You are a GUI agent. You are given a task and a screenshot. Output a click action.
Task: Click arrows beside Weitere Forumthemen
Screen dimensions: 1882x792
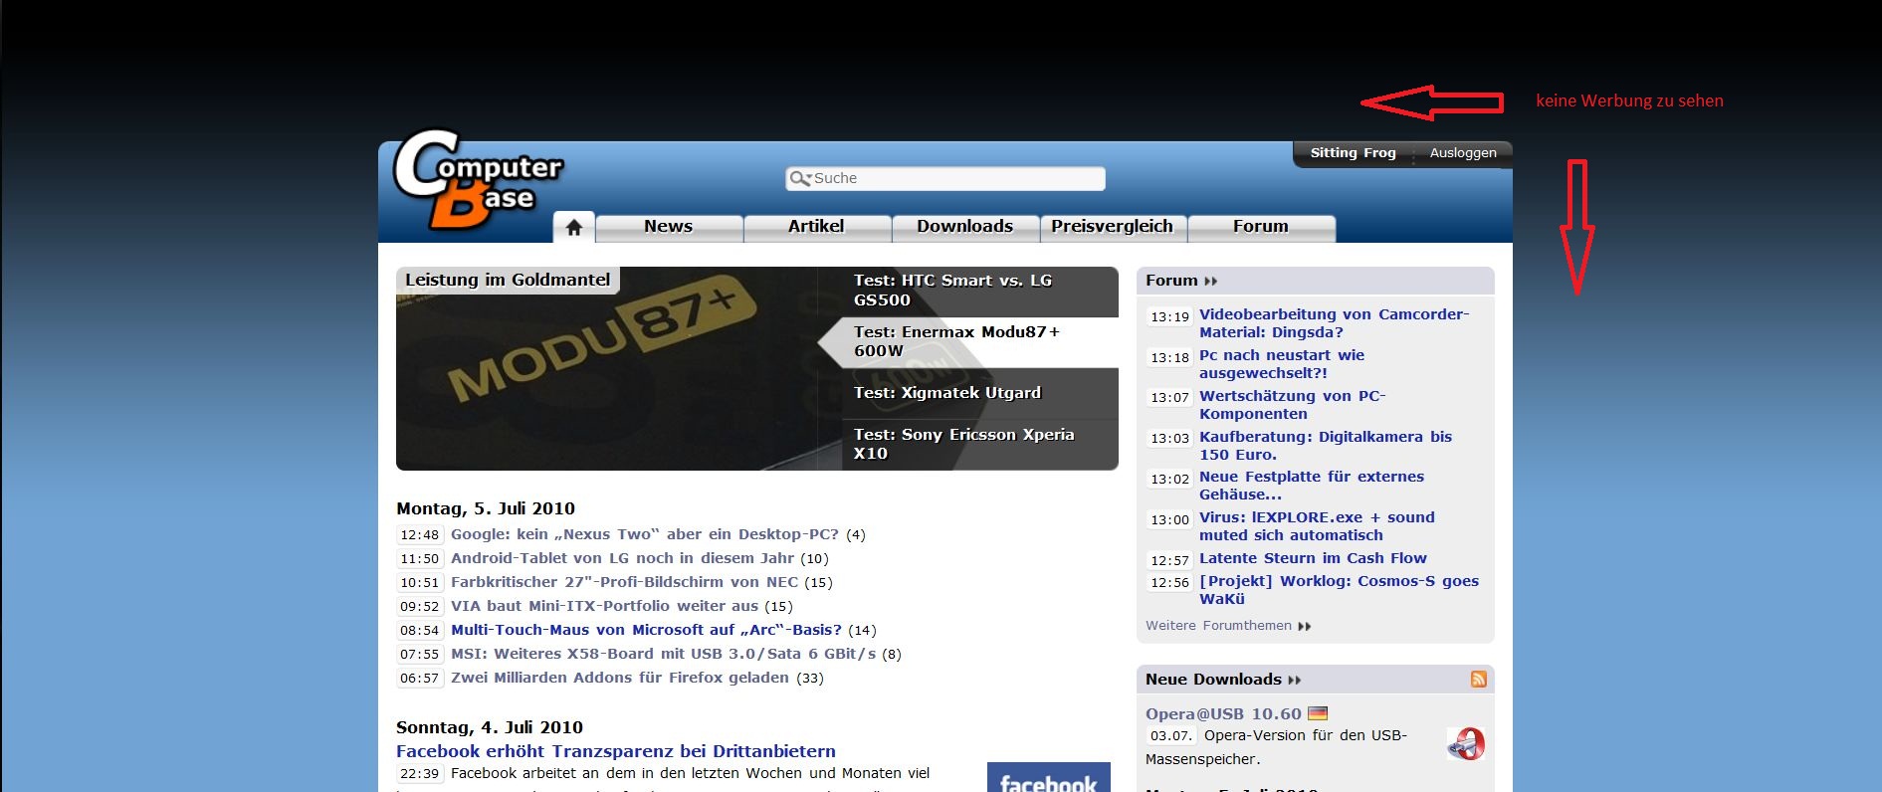coord(1305,626)
